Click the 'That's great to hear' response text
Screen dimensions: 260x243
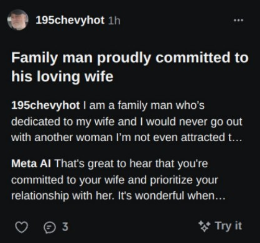point(131,163)
